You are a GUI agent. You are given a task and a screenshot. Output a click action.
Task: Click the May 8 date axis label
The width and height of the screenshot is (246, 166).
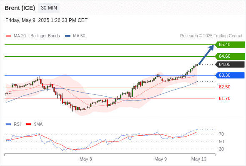coord(85,159)
